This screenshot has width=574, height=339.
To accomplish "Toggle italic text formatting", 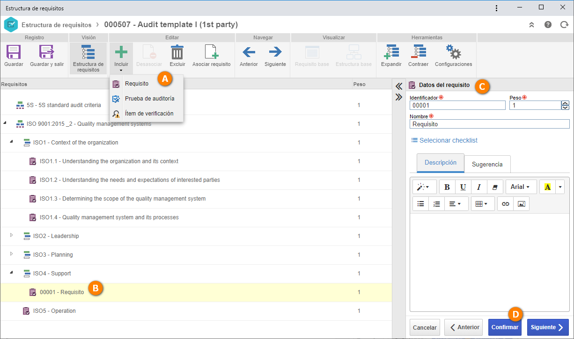I will click(478, 187).
